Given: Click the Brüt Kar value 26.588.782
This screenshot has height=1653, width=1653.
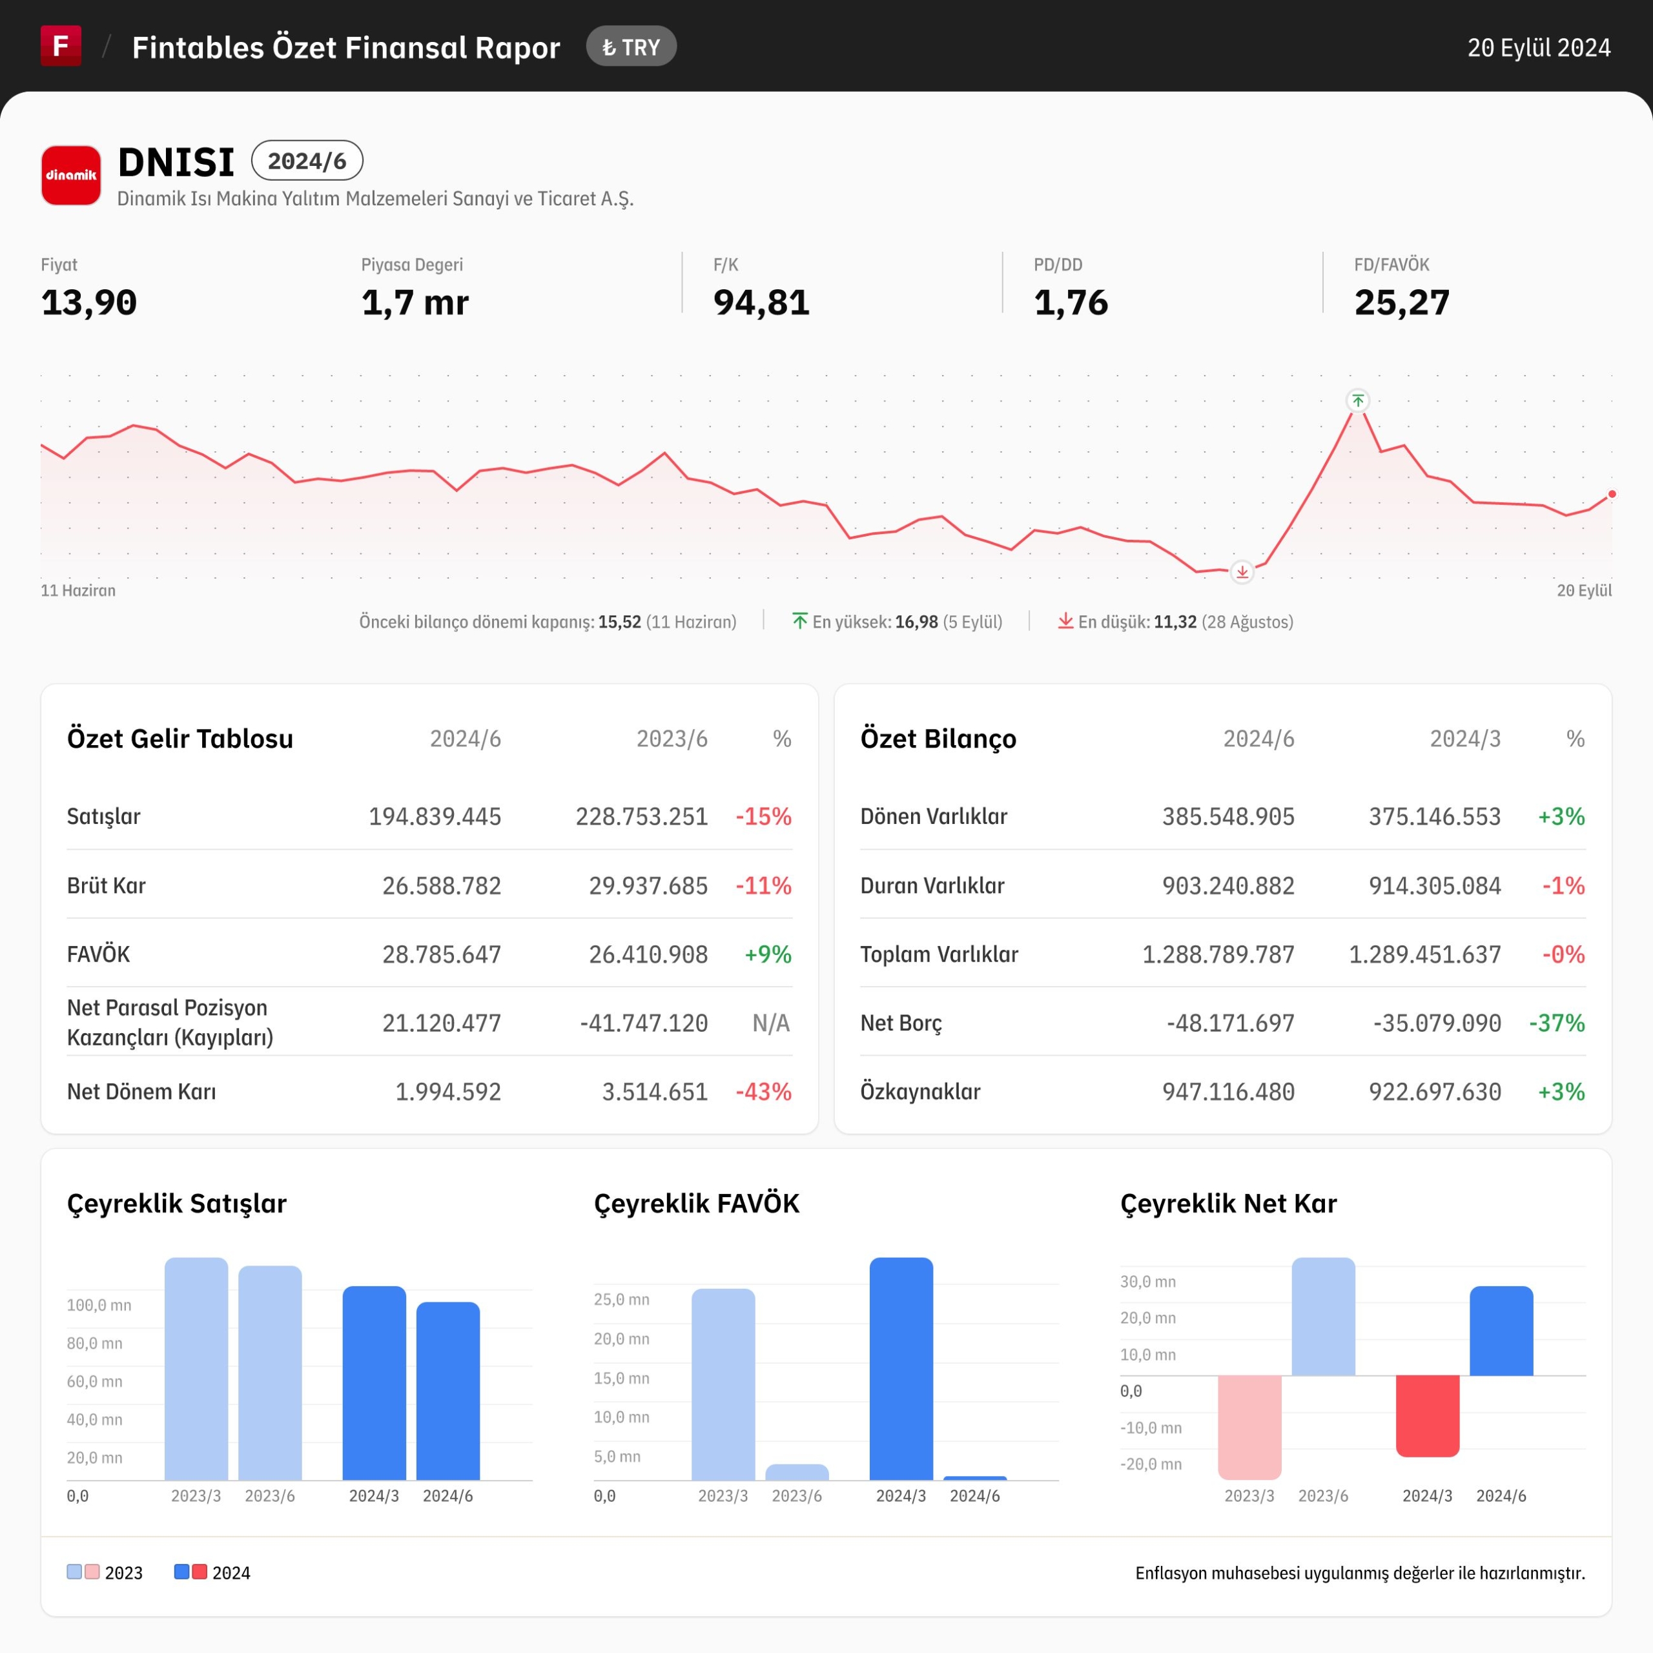Looking at the screenshot, I should coord(442,885).
